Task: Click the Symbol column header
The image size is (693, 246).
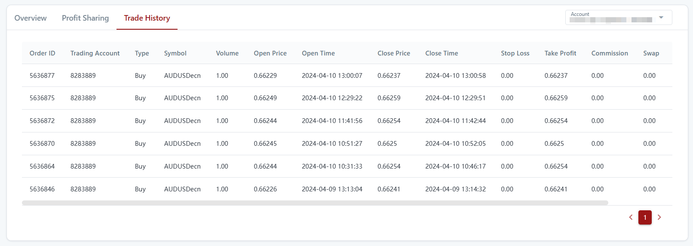Action: tap(175, 53)
